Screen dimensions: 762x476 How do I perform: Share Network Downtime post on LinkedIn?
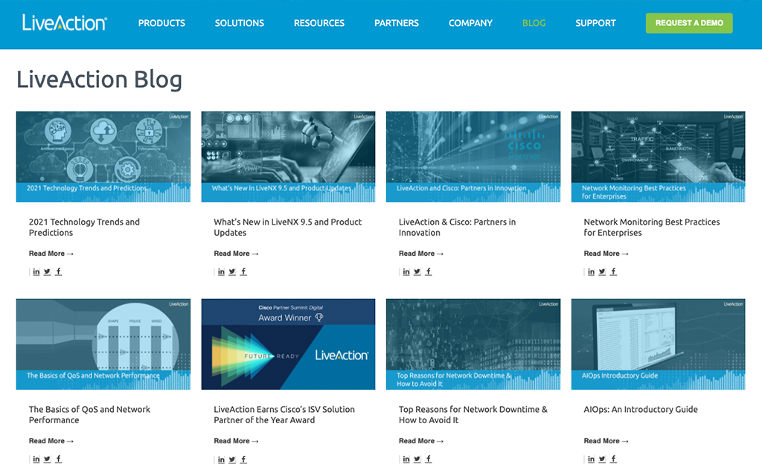pyautogui.click(x=406, y=459)
